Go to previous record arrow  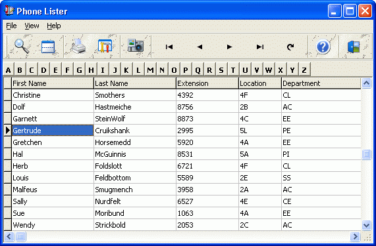tap(200, 47)
